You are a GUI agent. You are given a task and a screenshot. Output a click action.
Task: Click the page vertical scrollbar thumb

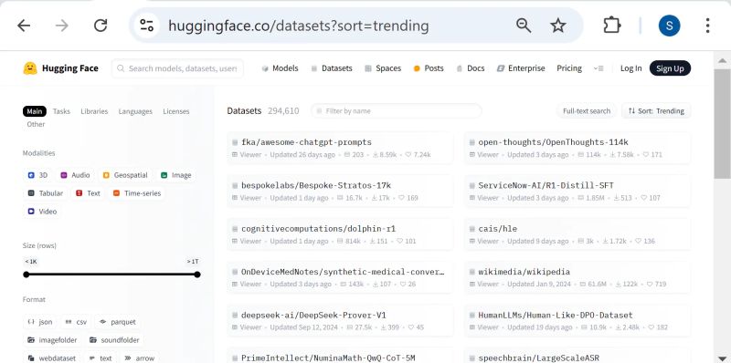(x=722, y=124)
